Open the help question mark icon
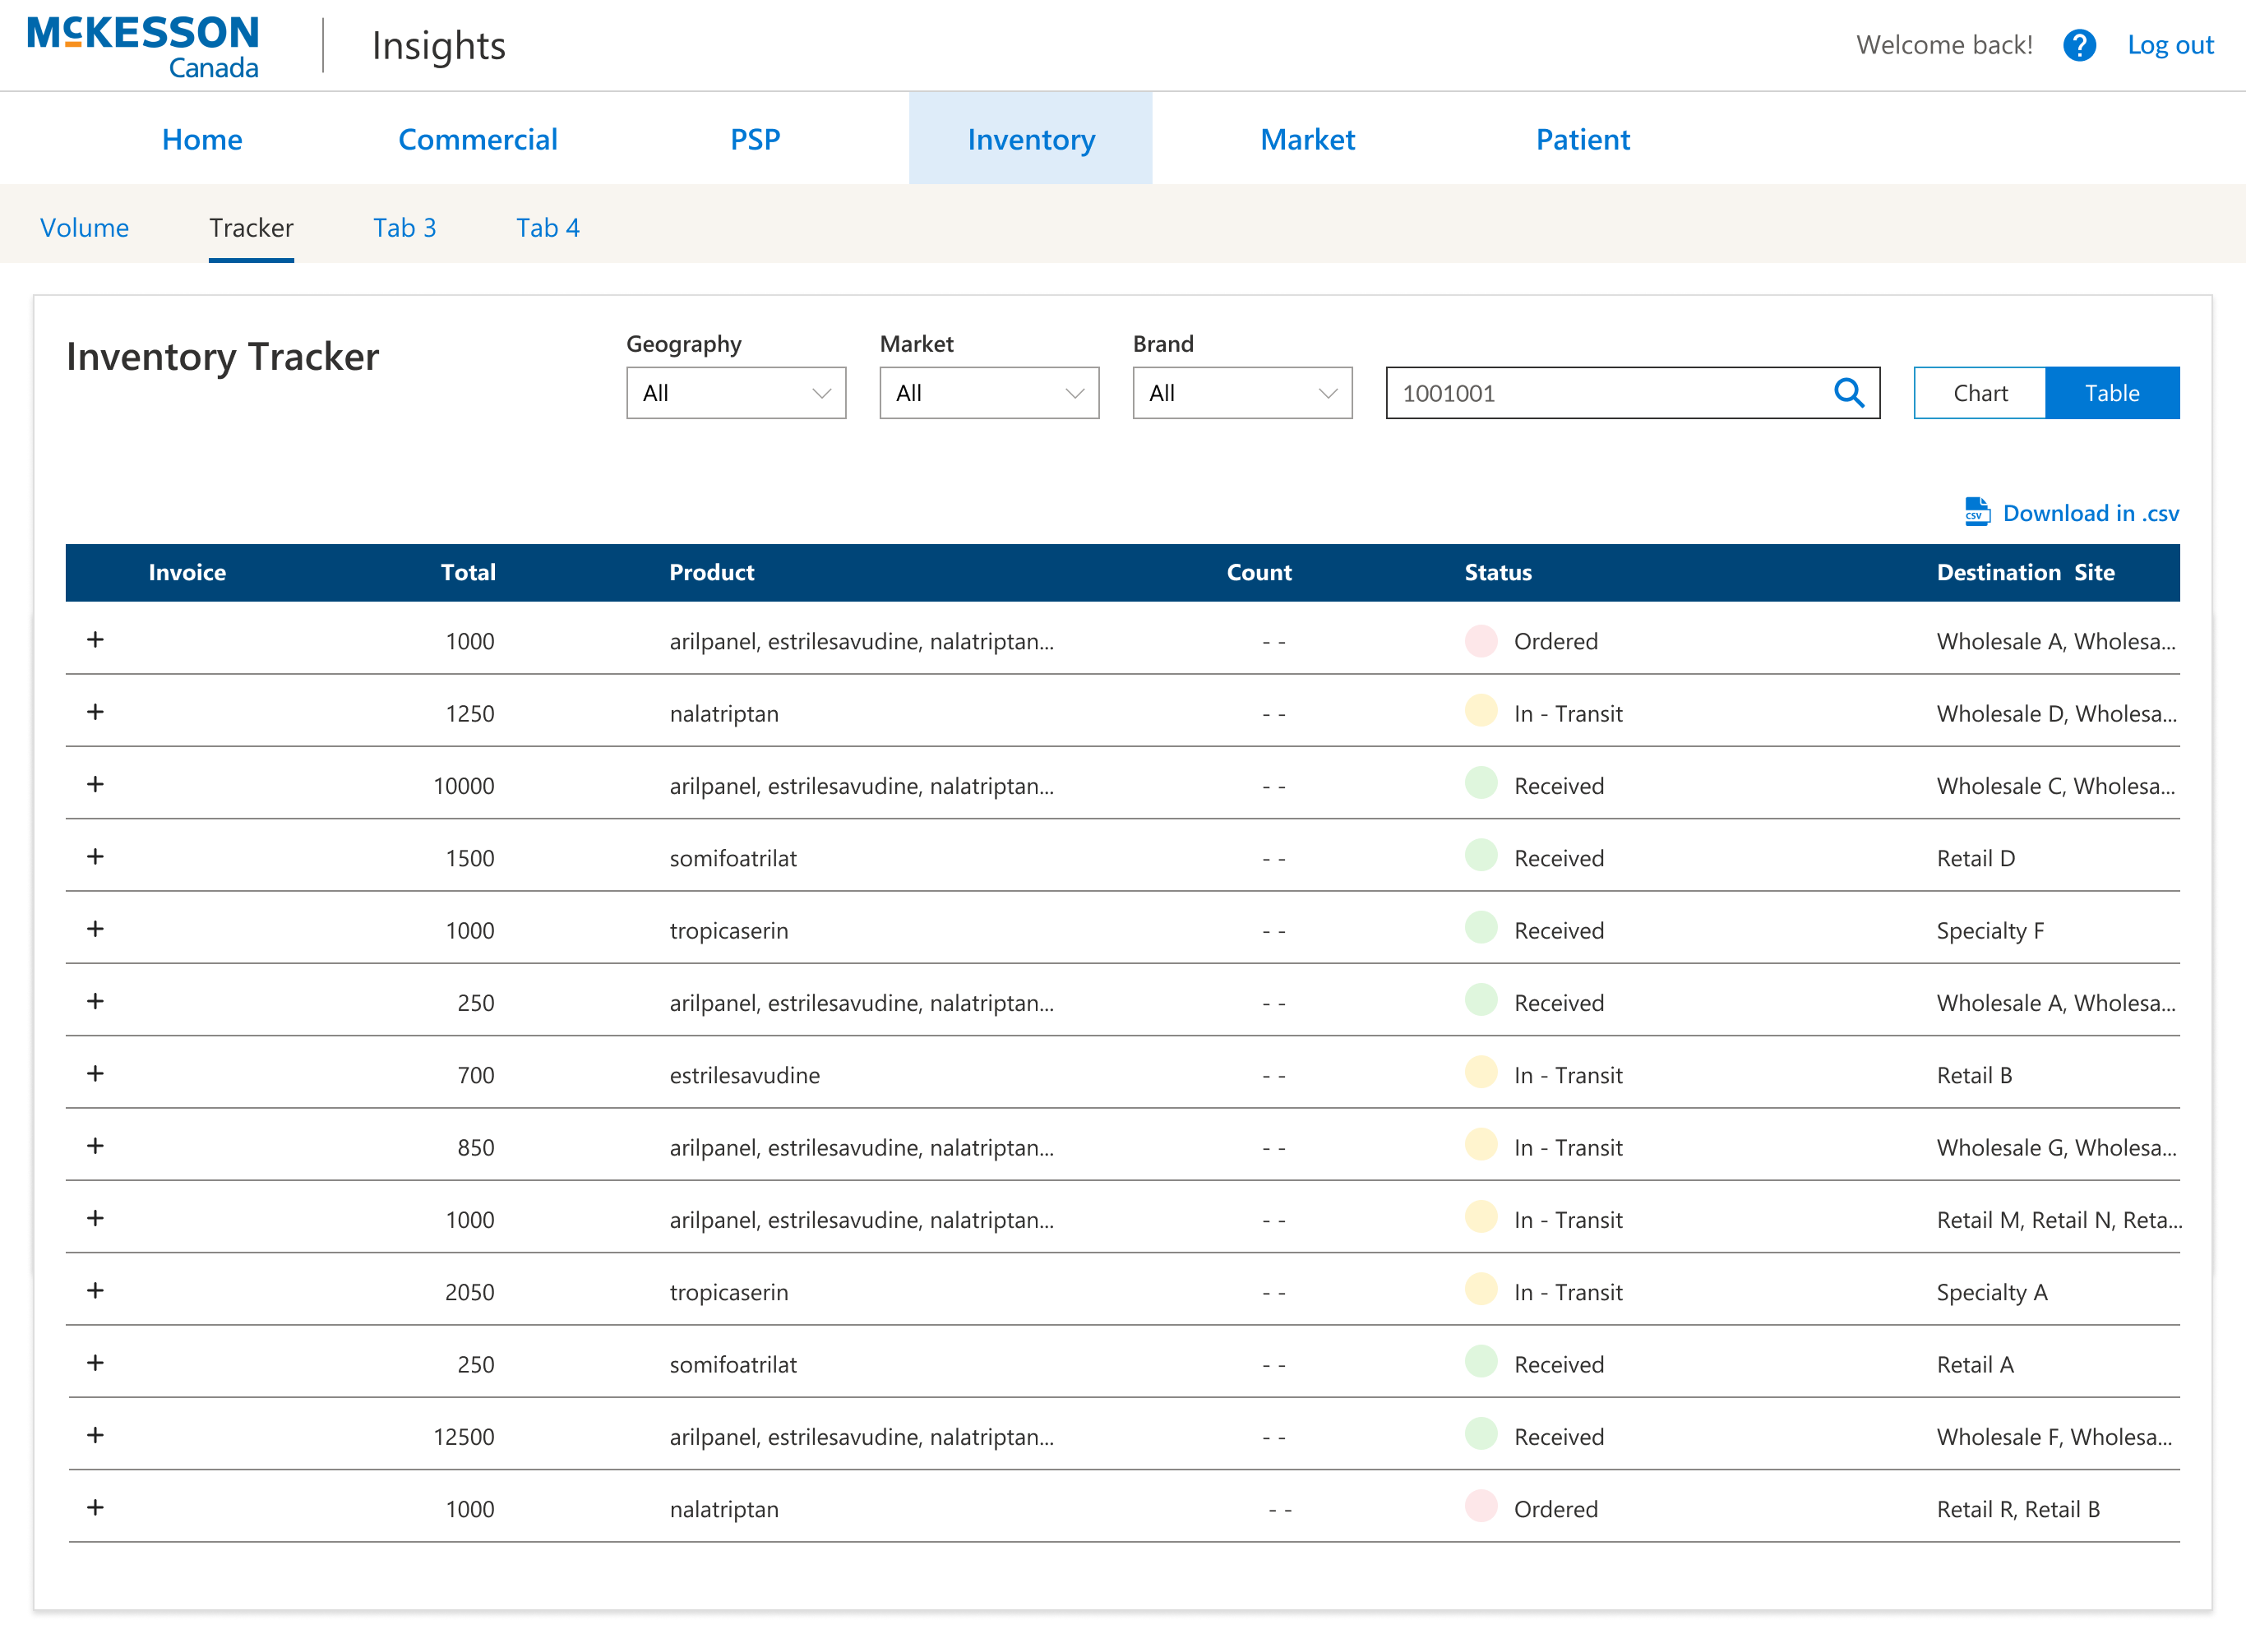Screen dimensions: 2246x1652 click(x=2080, y=45)
